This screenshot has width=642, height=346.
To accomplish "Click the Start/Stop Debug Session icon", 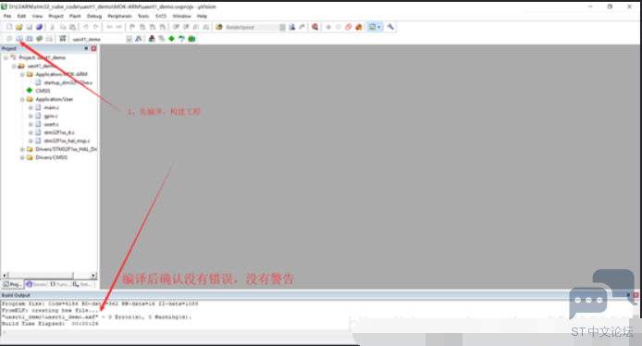I will click(x=315, y=27).
